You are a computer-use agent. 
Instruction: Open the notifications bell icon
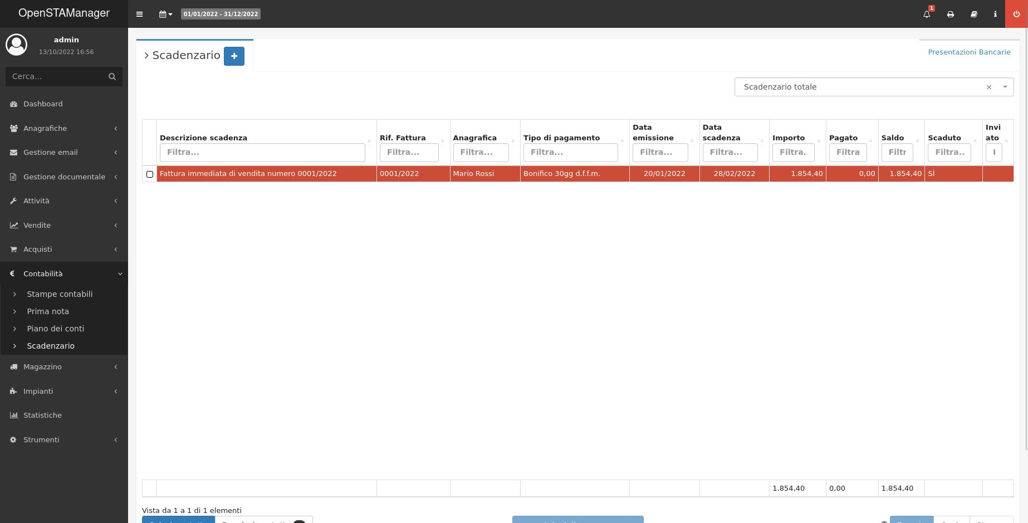coord(927,14)
